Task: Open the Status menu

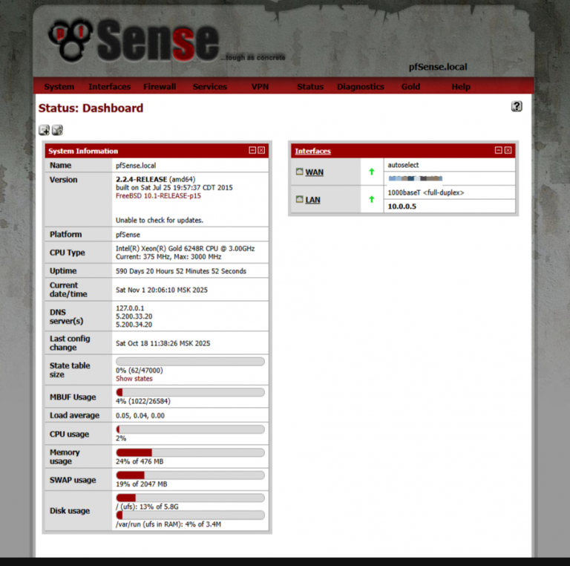Action: [310, 87]
